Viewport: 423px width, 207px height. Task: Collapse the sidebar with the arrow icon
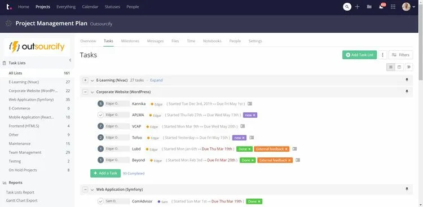point(70,60)
